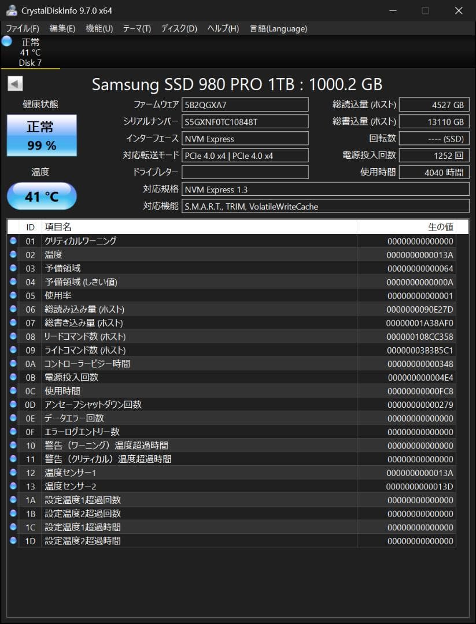Click the インターフェース field NVM Express
This screenshot has width=476, height=624.
[245, 139]
